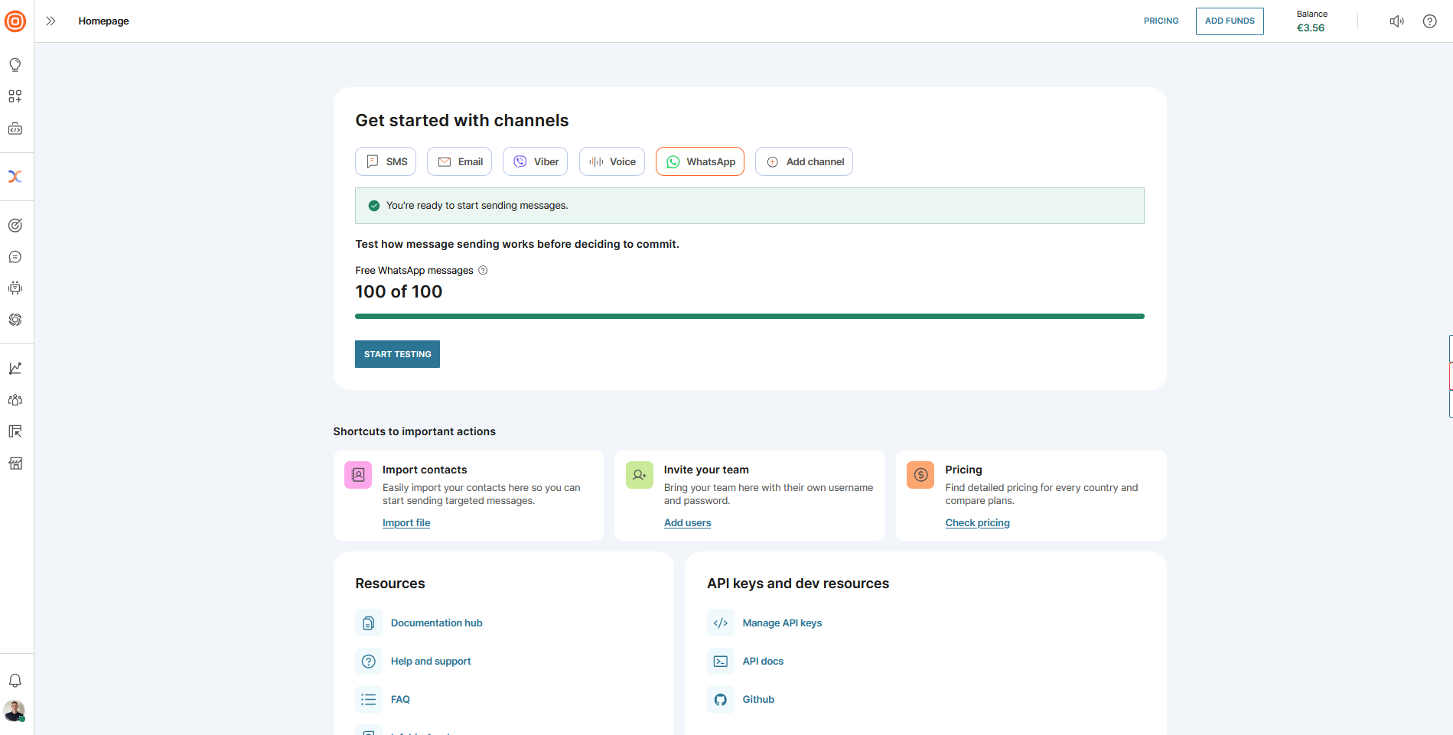Select the Email channel tab

(459, 161)
